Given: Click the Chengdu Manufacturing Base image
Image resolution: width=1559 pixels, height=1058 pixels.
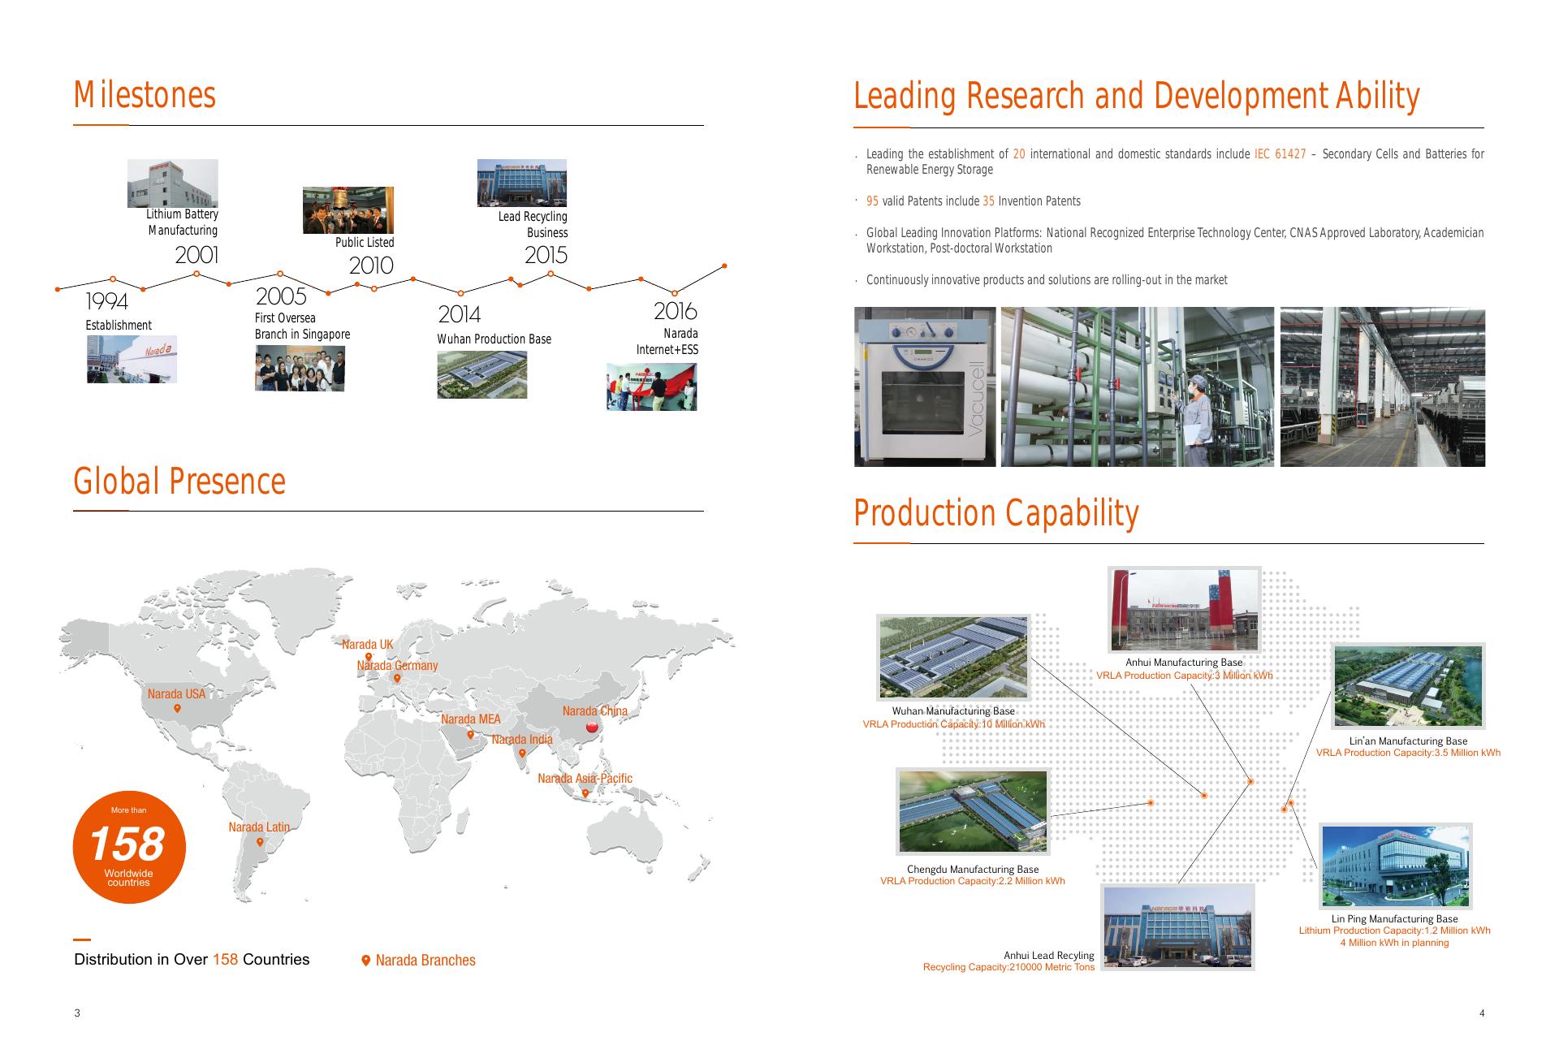Looking at the screenshot, I should (973, 811).
